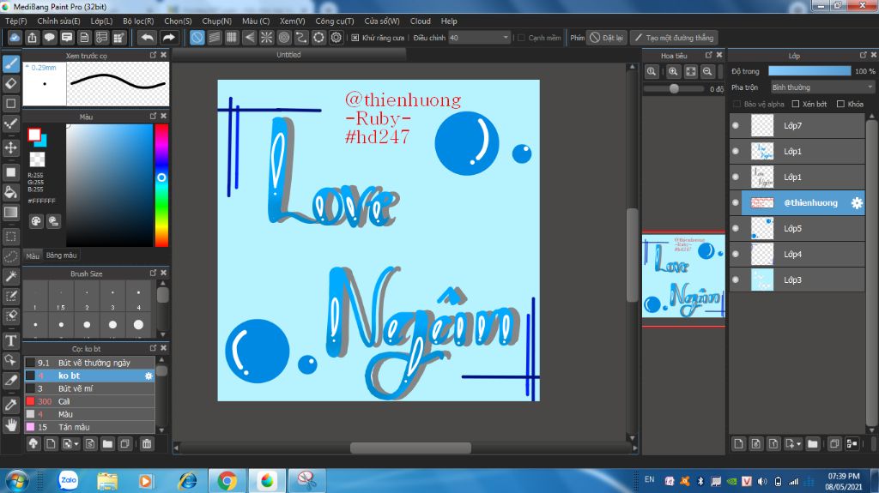
Task: Adjust the Độ trong opacity slider
Action: coord(809,71)
